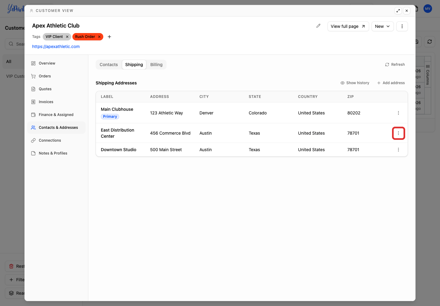Image resolution: width=440 pixels, height=306 pixels.
Task: Open row menu for Main Clubhouse
Action: 398,113
